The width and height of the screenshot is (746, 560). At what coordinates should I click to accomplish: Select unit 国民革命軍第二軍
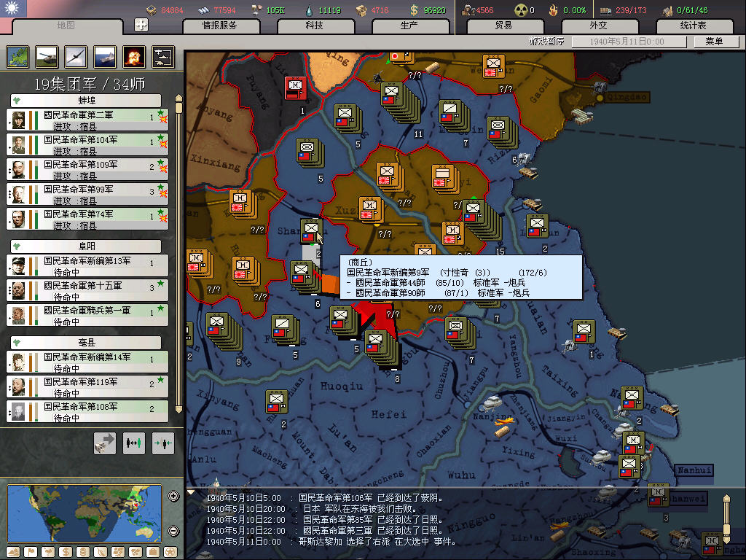coord(87,120)
